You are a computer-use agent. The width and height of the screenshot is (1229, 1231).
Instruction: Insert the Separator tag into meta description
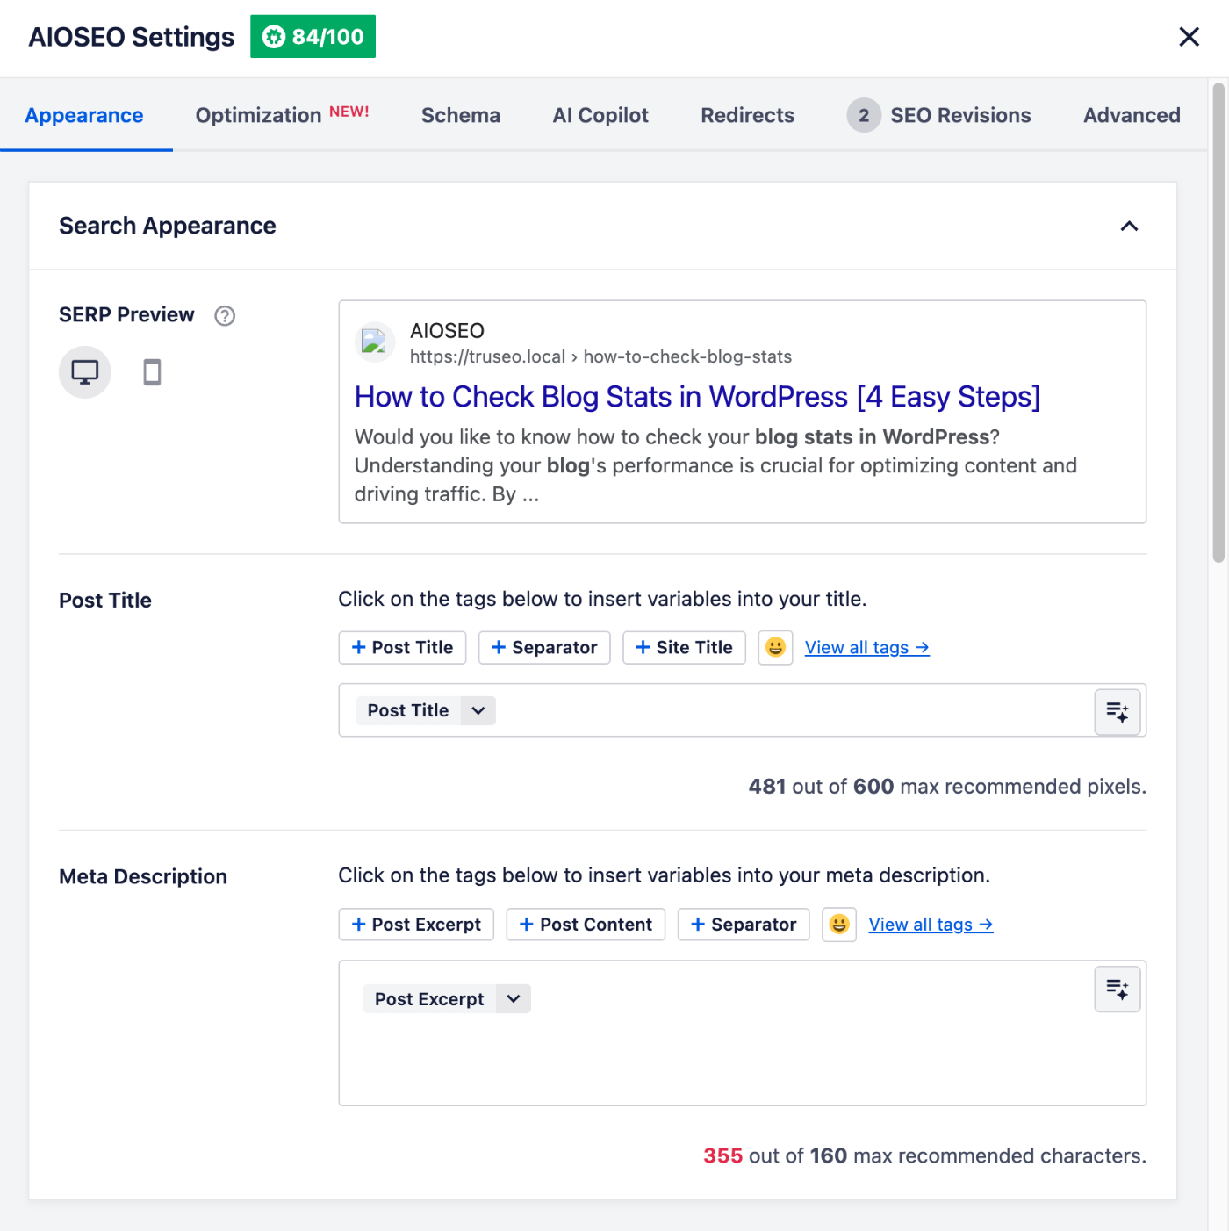coord(744,925)
